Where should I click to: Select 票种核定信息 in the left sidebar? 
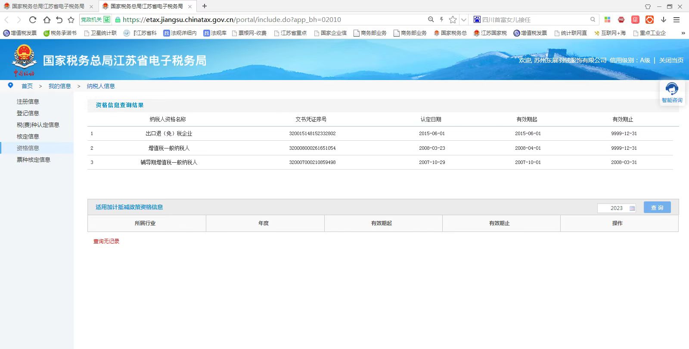coord(34,160)
